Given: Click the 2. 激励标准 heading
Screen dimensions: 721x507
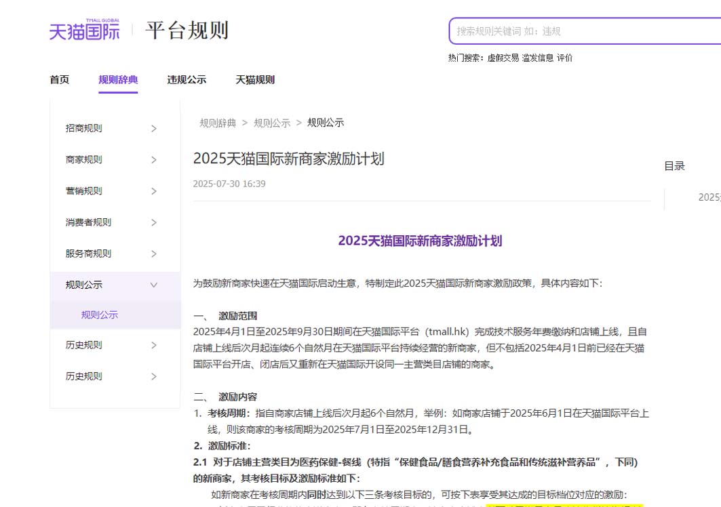Looking at the screenshot, I should click(222, 446).
